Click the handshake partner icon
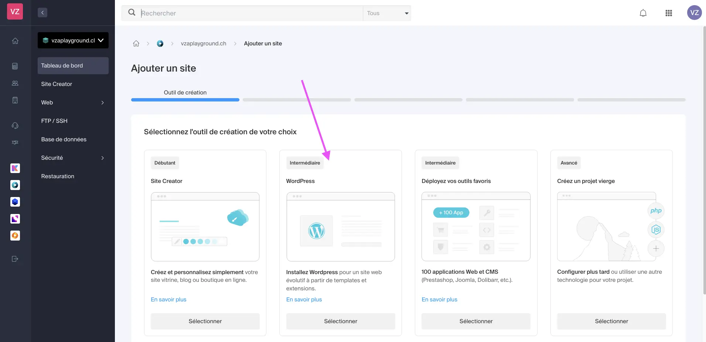The width and height of the screenshot is (706, 342). (x=15, y=142)
